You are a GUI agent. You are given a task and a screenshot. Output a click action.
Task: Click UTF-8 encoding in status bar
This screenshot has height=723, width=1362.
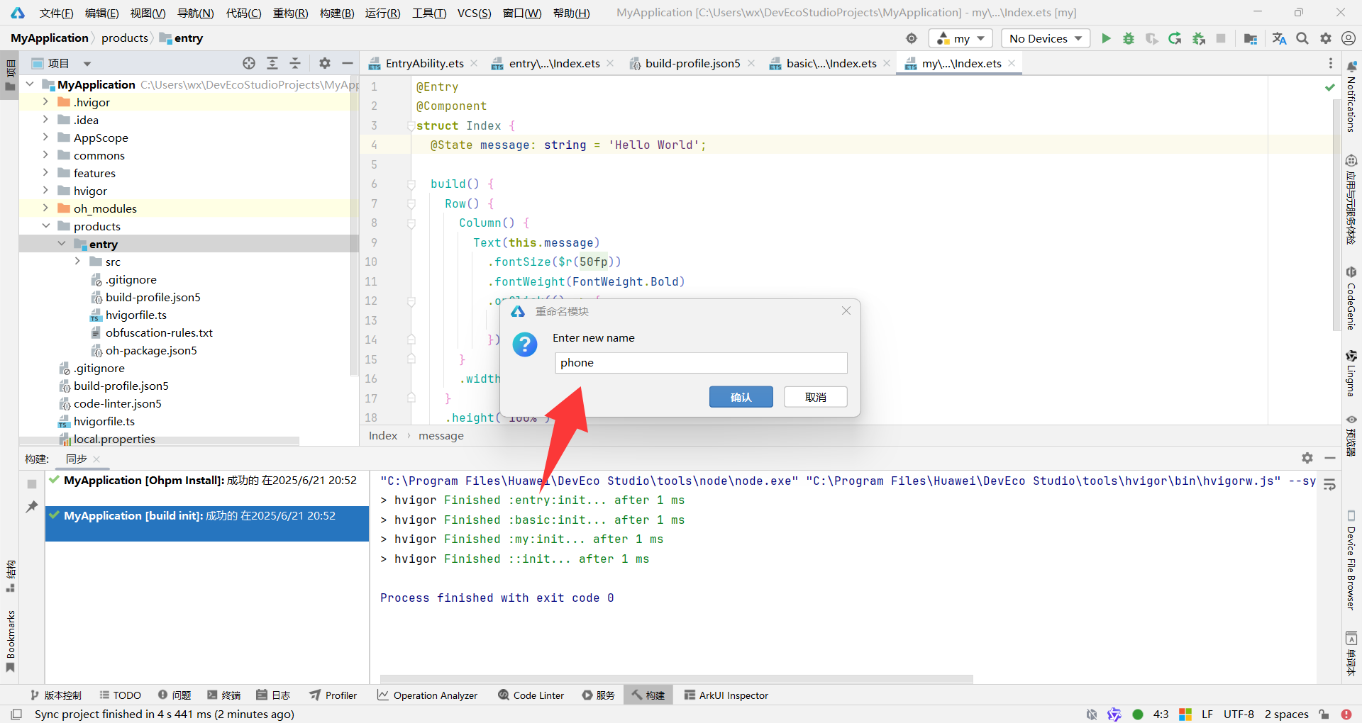pyautogui.click(x=1239, y=714)
